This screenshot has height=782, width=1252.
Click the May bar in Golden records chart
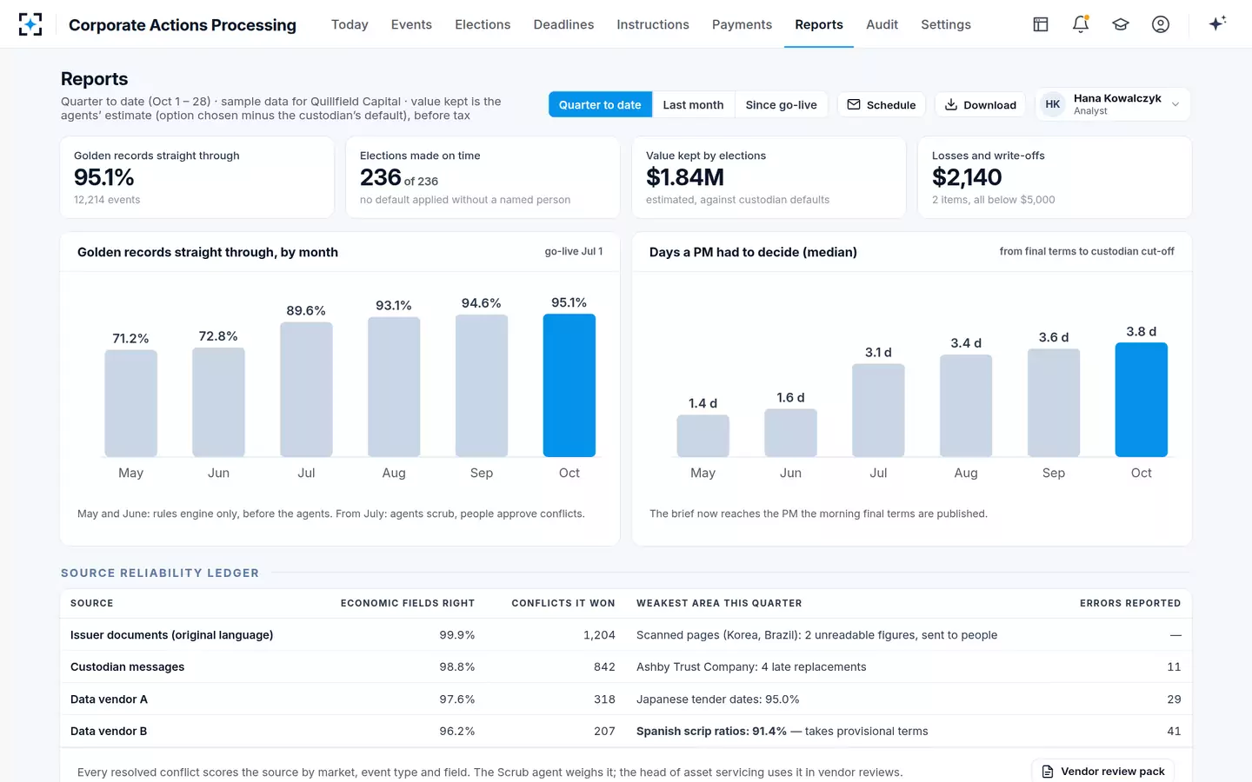pos(130,403)
